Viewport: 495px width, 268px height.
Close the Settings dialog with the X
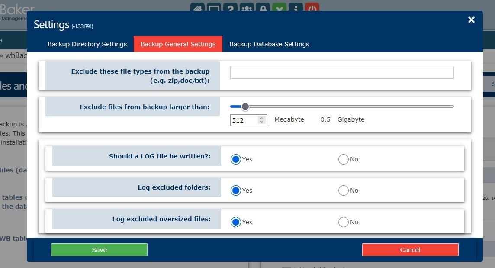(x=471, y=20)
